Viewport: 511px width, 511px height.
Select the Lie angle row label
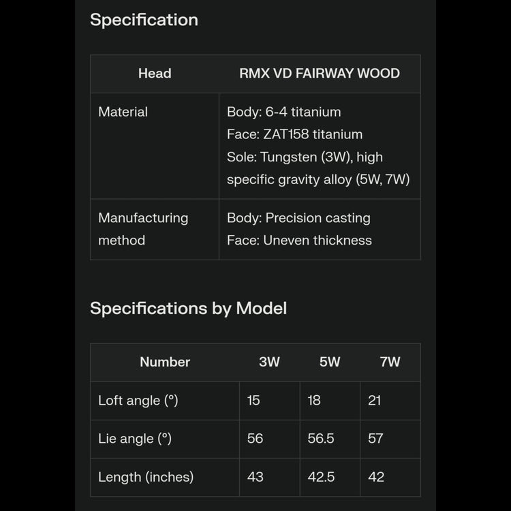pos(134,439)
